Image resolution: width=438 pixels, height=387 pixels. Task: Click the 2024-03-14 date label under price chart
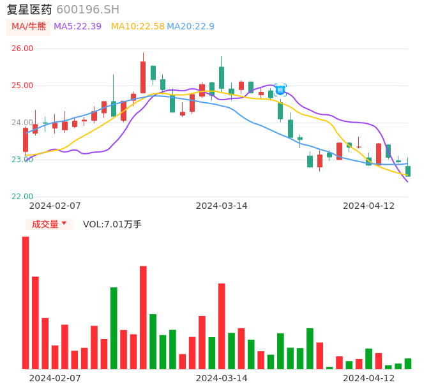[222, 206]
